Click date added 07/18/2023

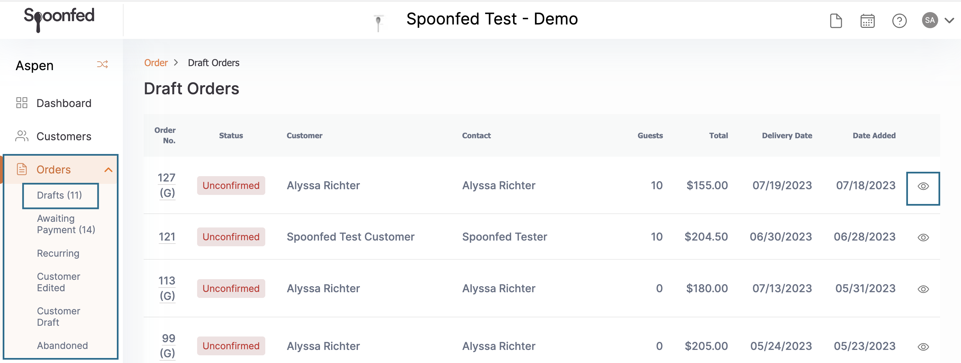866,185
